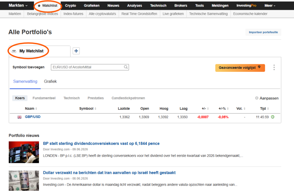294x194 pixels.
Task: Open the Brokers menu item
Action: (181, 6)
